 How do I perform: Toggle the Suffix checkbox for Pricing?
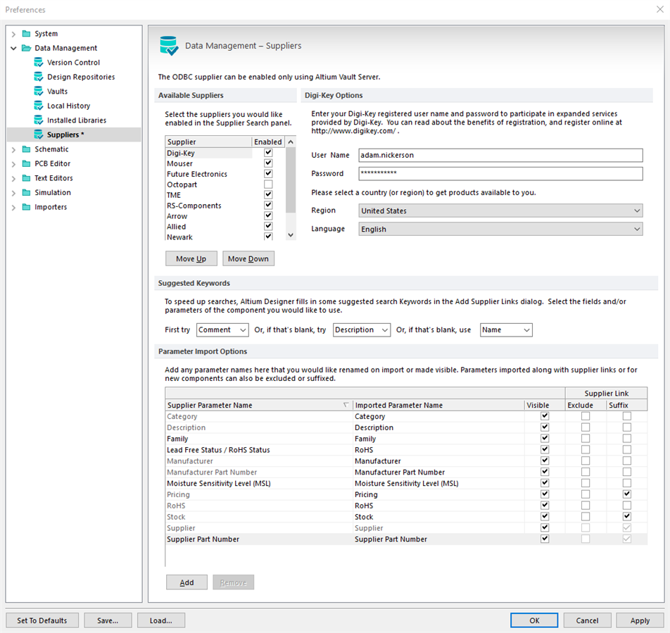click(x=626, y=494)
